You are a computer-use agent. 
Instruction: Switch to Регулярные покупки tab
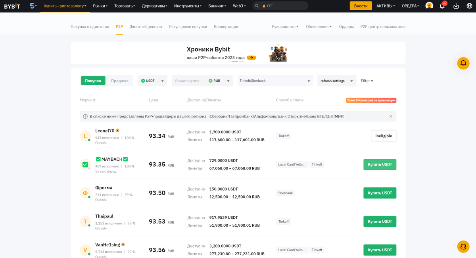pyautogui.click(x=188, y=27)
